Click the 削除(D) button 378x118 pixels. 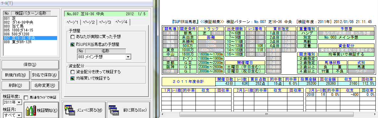pyautogui.click(x=16, y=85)
